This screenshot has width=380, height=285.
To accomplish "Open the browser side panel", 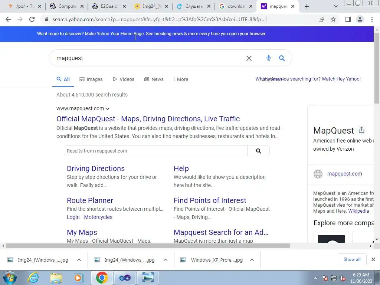I will pyautogui.click(x=348, y=19).
